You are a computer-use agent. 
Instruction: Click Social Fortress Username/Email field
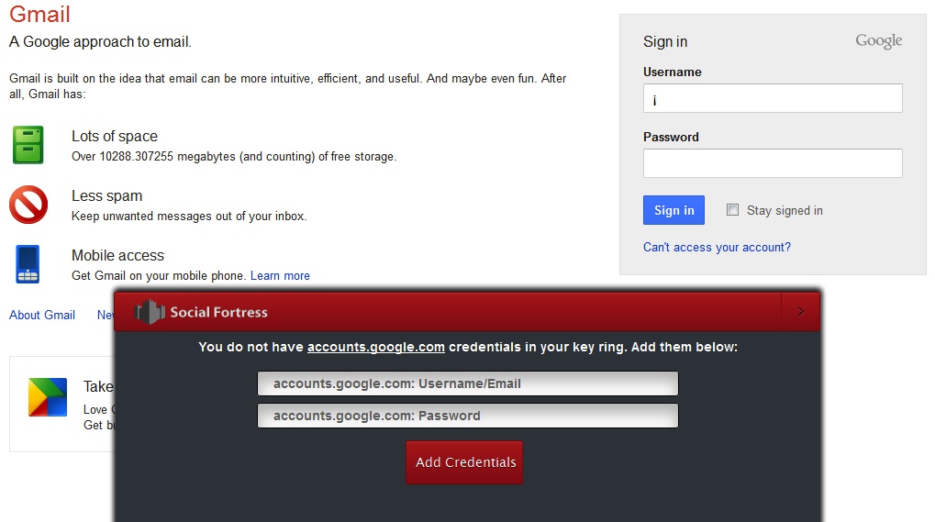click(x=467, y=383)
